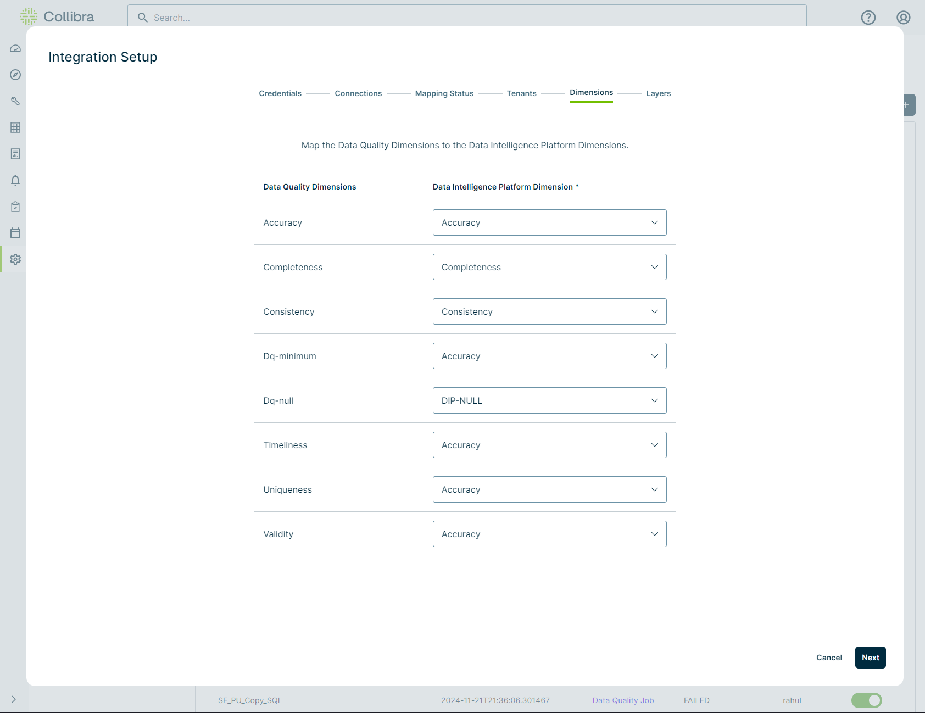
Task: Open the help question mark icon
Action: [868, 18]
